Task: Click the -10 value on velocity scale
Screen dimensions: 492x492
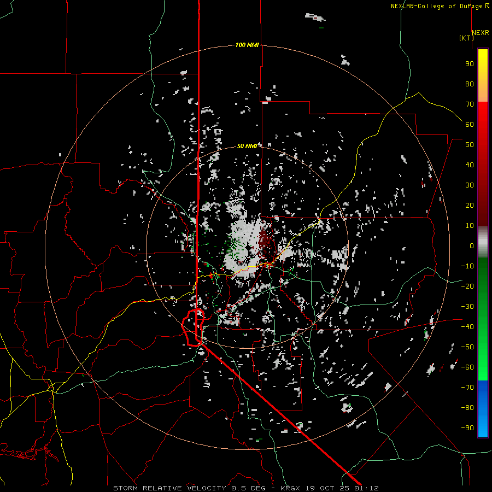Action: click(x=467, y=266)
